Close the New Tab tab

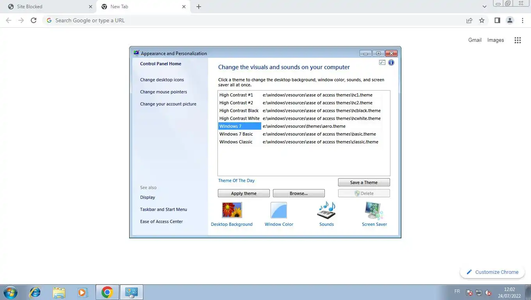click(x=184, y=7)
